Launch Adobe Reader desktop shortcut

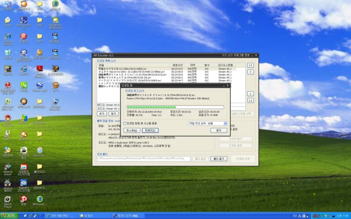tap(40, 72)
